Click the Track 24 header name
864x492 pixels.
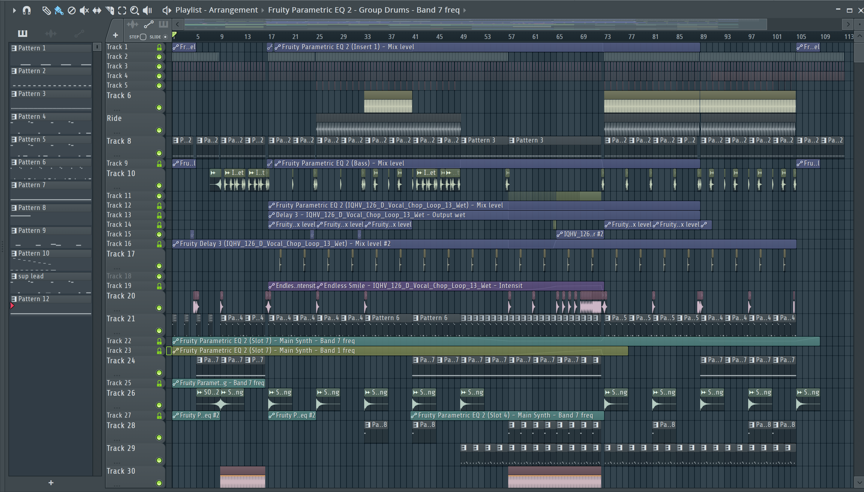[121, 361]
